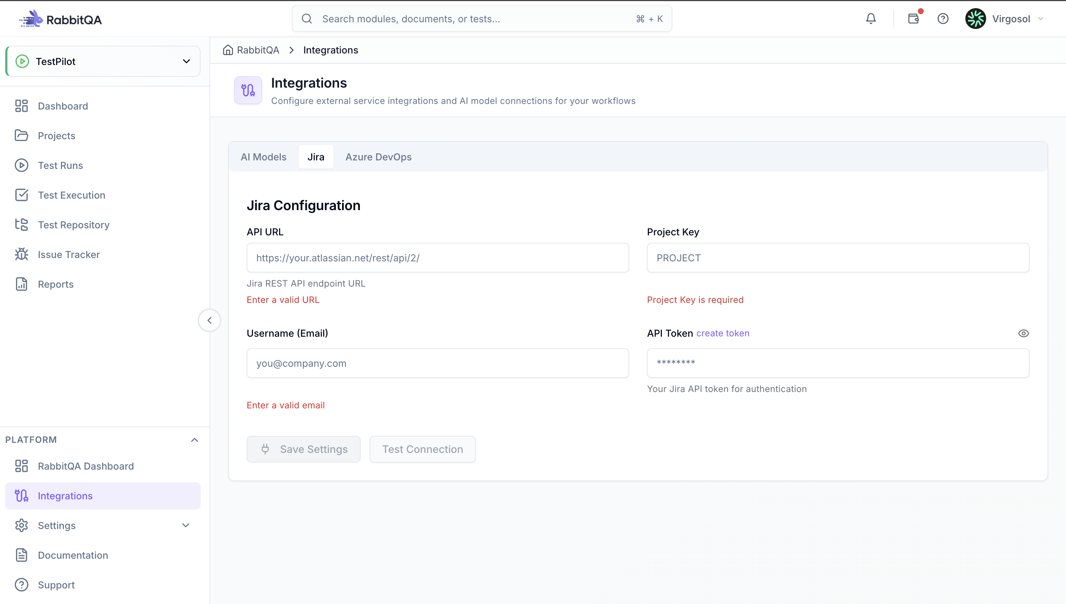This screenshot has height=604, width=1066.
Task: Click the Issue Tracker bug icon
Action: click(22, 254)
